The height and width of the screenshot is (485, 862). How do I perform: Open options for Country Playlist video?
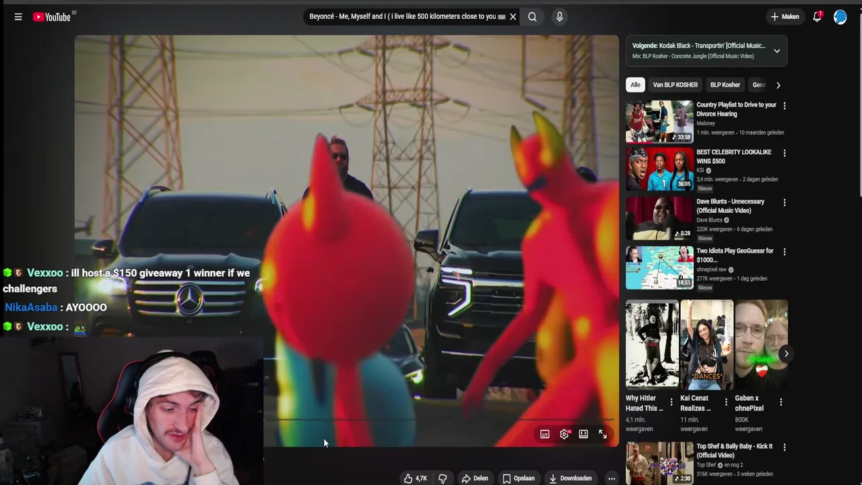click(784, 106)
